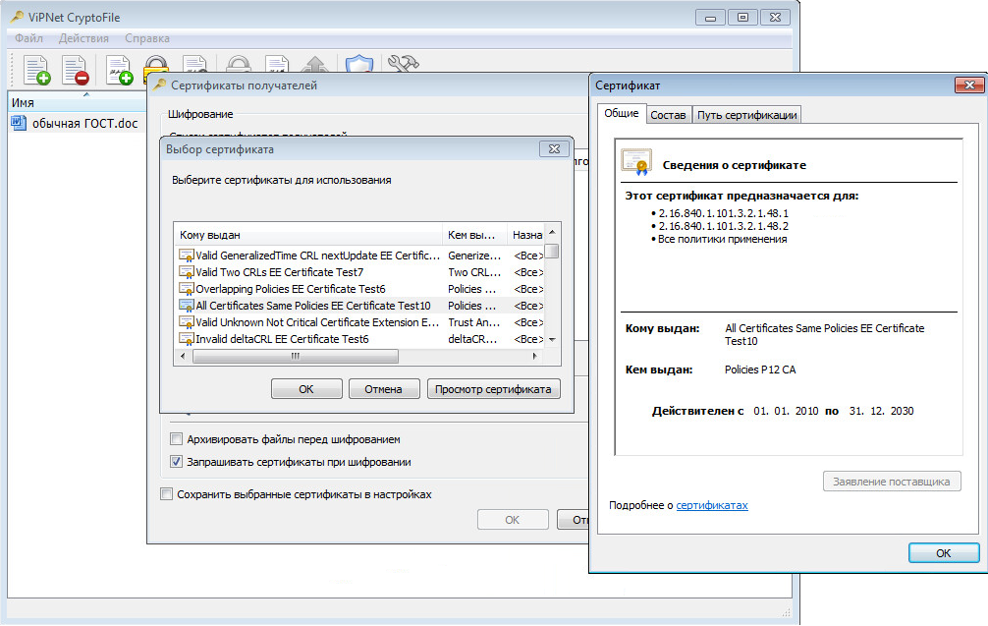The image size is (988, 626).
Task: Click the certificate list scroll down arrow
Action: tap(552, 339)
